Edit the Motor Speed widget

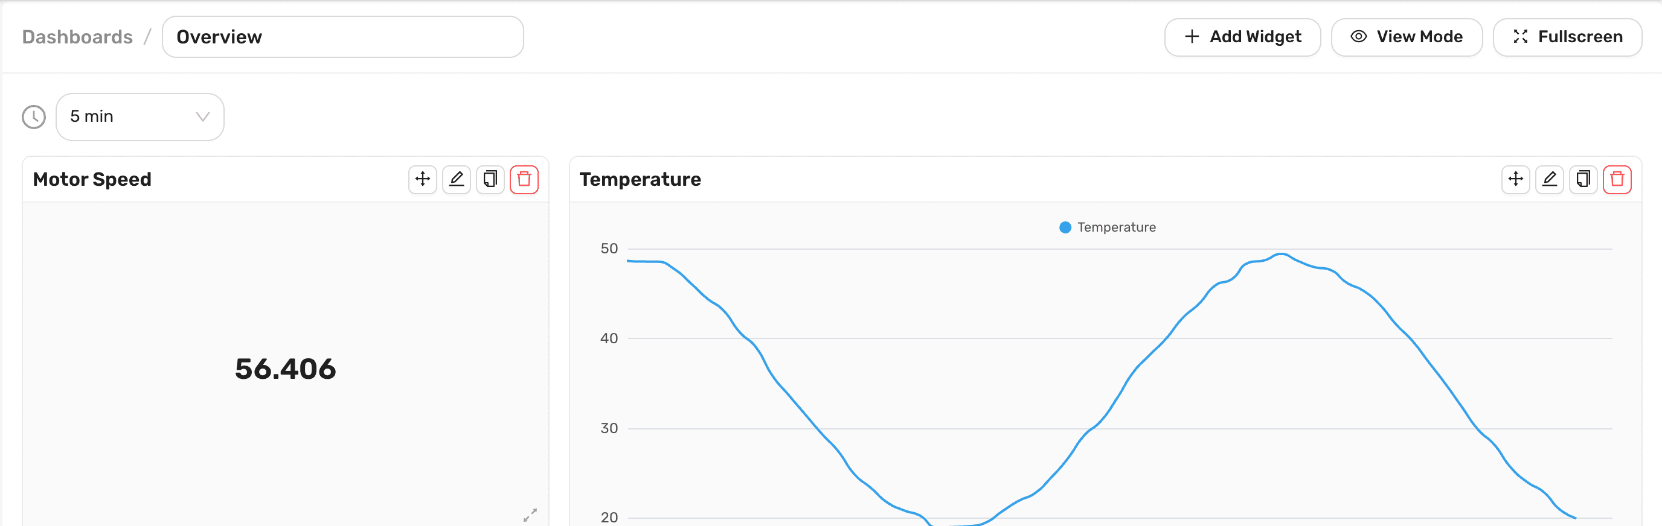(456, 179)
